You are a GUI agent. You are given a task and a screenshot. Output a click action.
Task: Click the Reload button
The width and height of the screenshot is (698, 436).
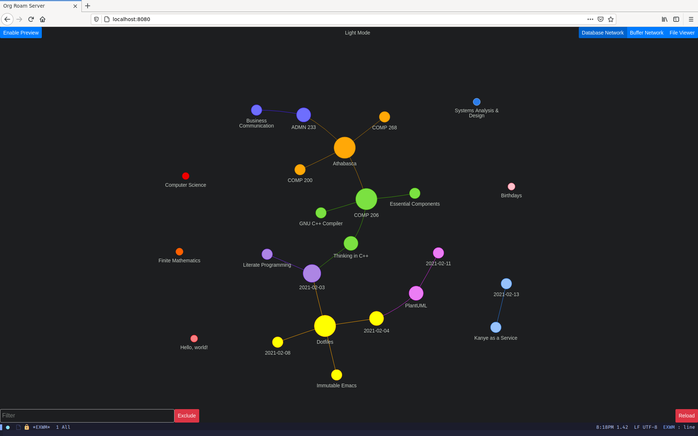685,415
